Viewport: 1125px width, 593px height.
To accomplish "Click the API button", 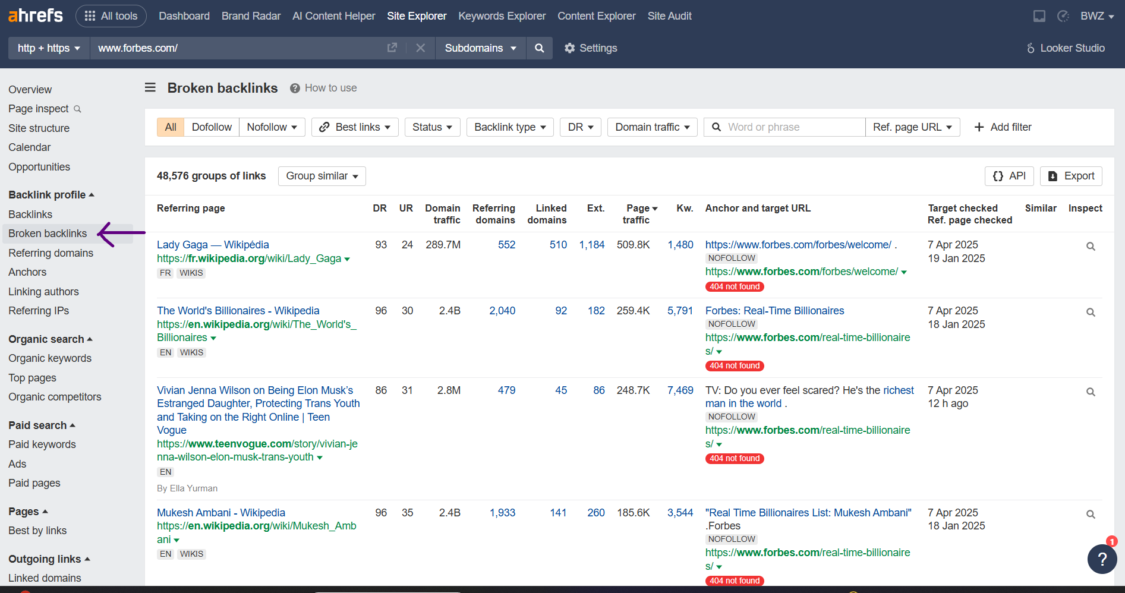I will point(1009,176).
